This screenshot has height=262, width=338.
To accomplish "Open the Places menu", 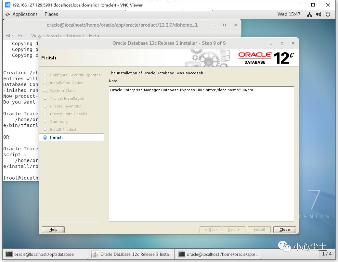I will point(51,14).
